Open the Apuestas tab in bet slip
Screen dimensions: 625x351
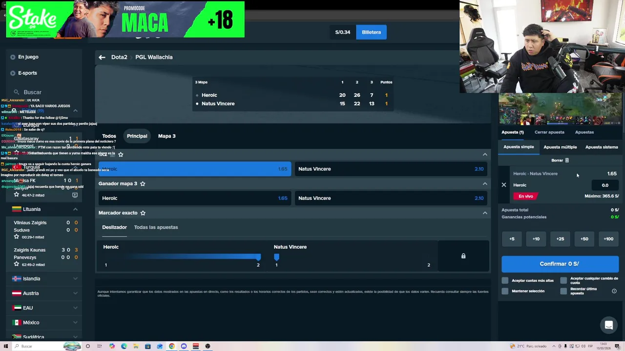point(584,132)
